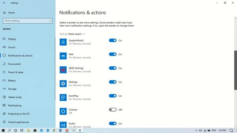Open the Action Center notification icon

coord(231,130)
